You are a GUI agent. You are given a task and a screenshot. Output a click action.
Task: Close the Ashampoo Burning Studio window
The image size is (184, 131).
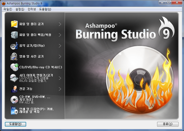click(177, 2)
